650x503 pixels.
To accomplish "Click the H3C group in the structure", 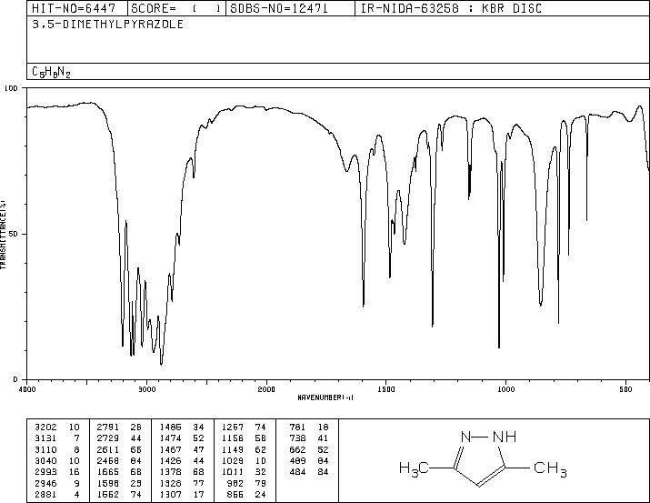I will coord(414,468).
